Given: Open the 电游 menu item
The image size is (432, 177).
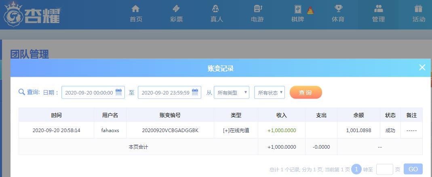Looking at the screenshot, I should tap(257, 19).
